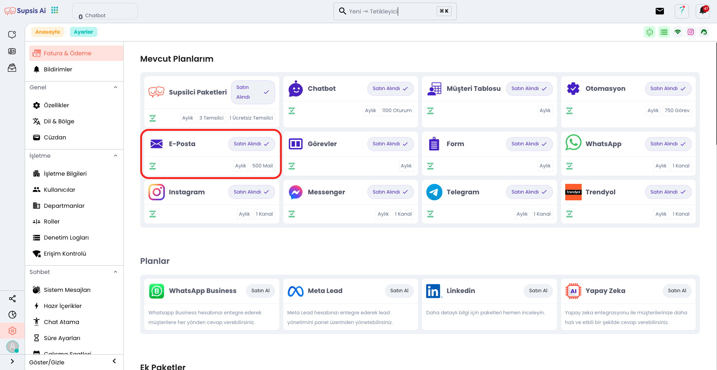Click the Instagram status icon in top bar
This screenshot has height=370, width=717.
[x=691, y=32]
